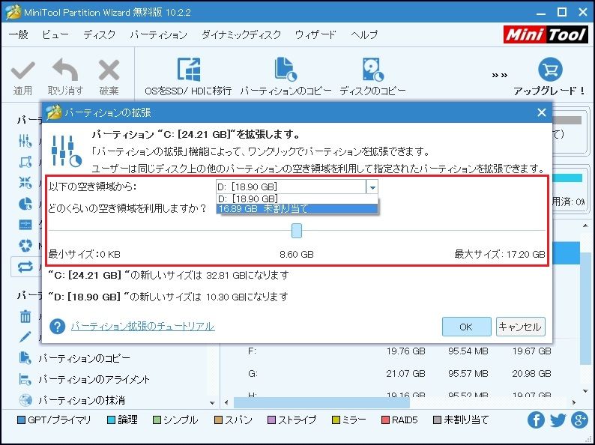Image resolution: width=595 pixels, height=445 pixels.
Task: Click the equalizer extend icon in sidebar
Action: [x=25, y=141]
